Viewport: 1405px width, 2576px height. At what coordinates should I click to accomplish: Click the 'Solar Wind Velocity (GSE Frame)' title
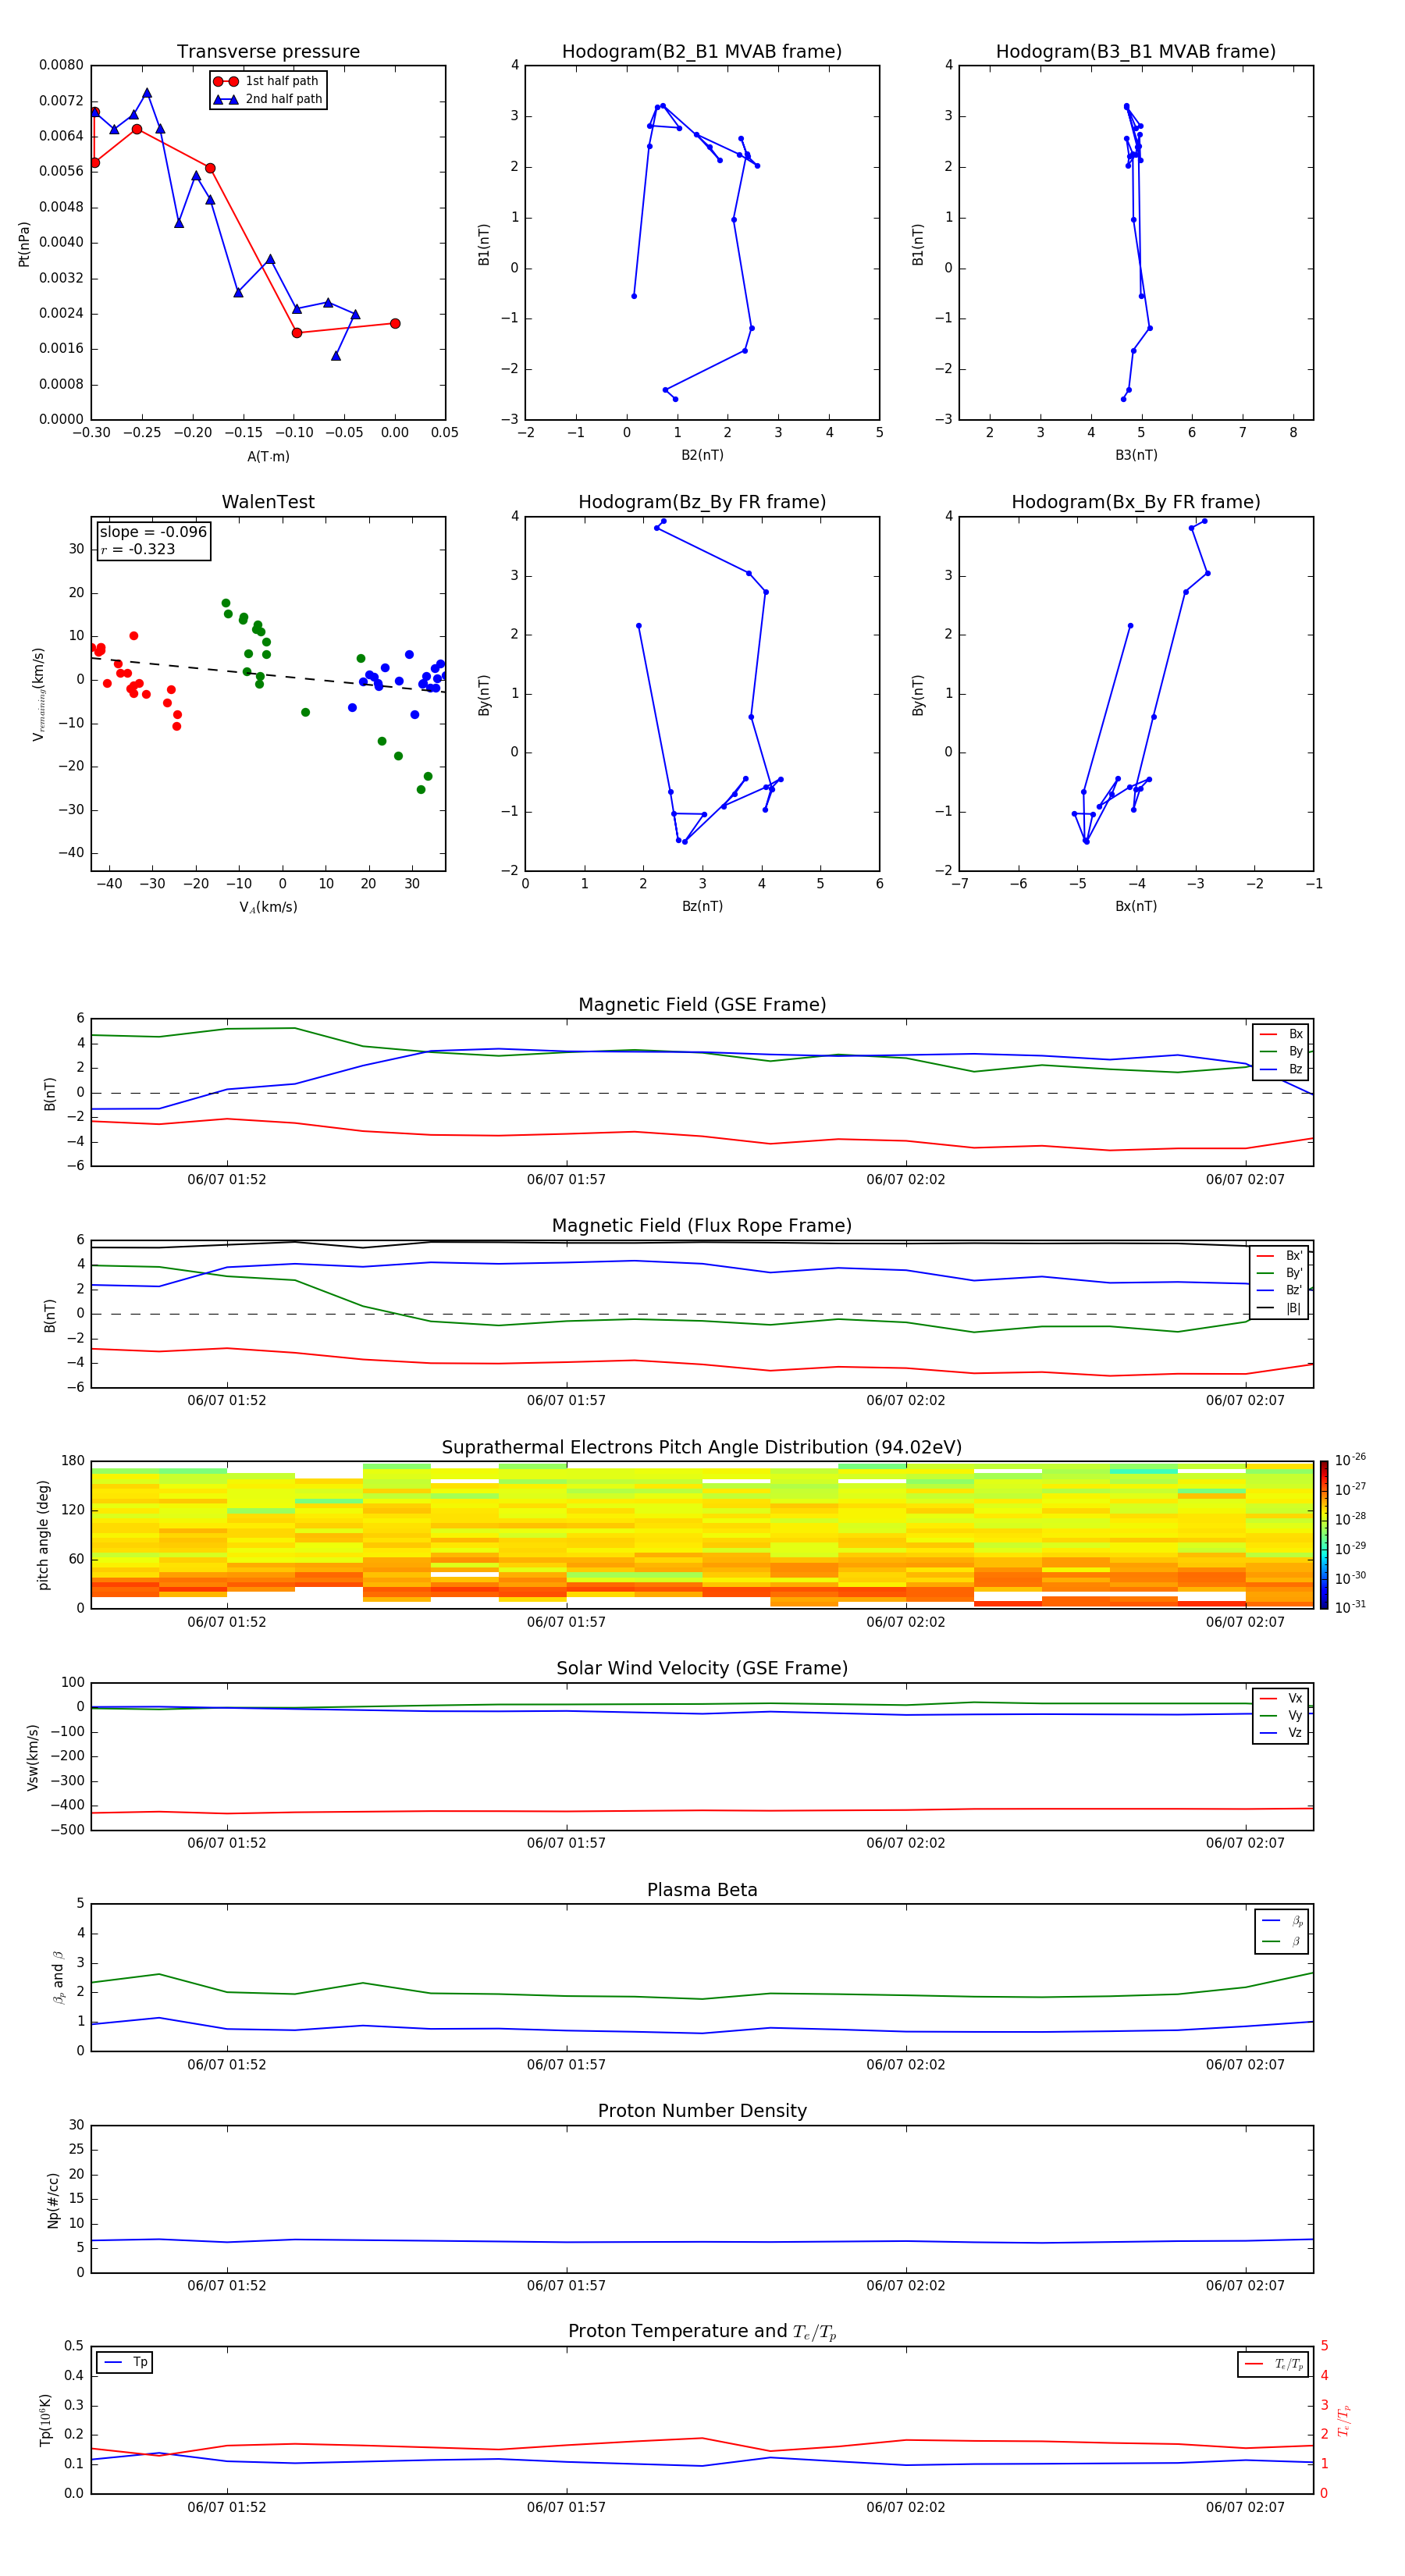pyautogui.click(x=702, y=1669)
